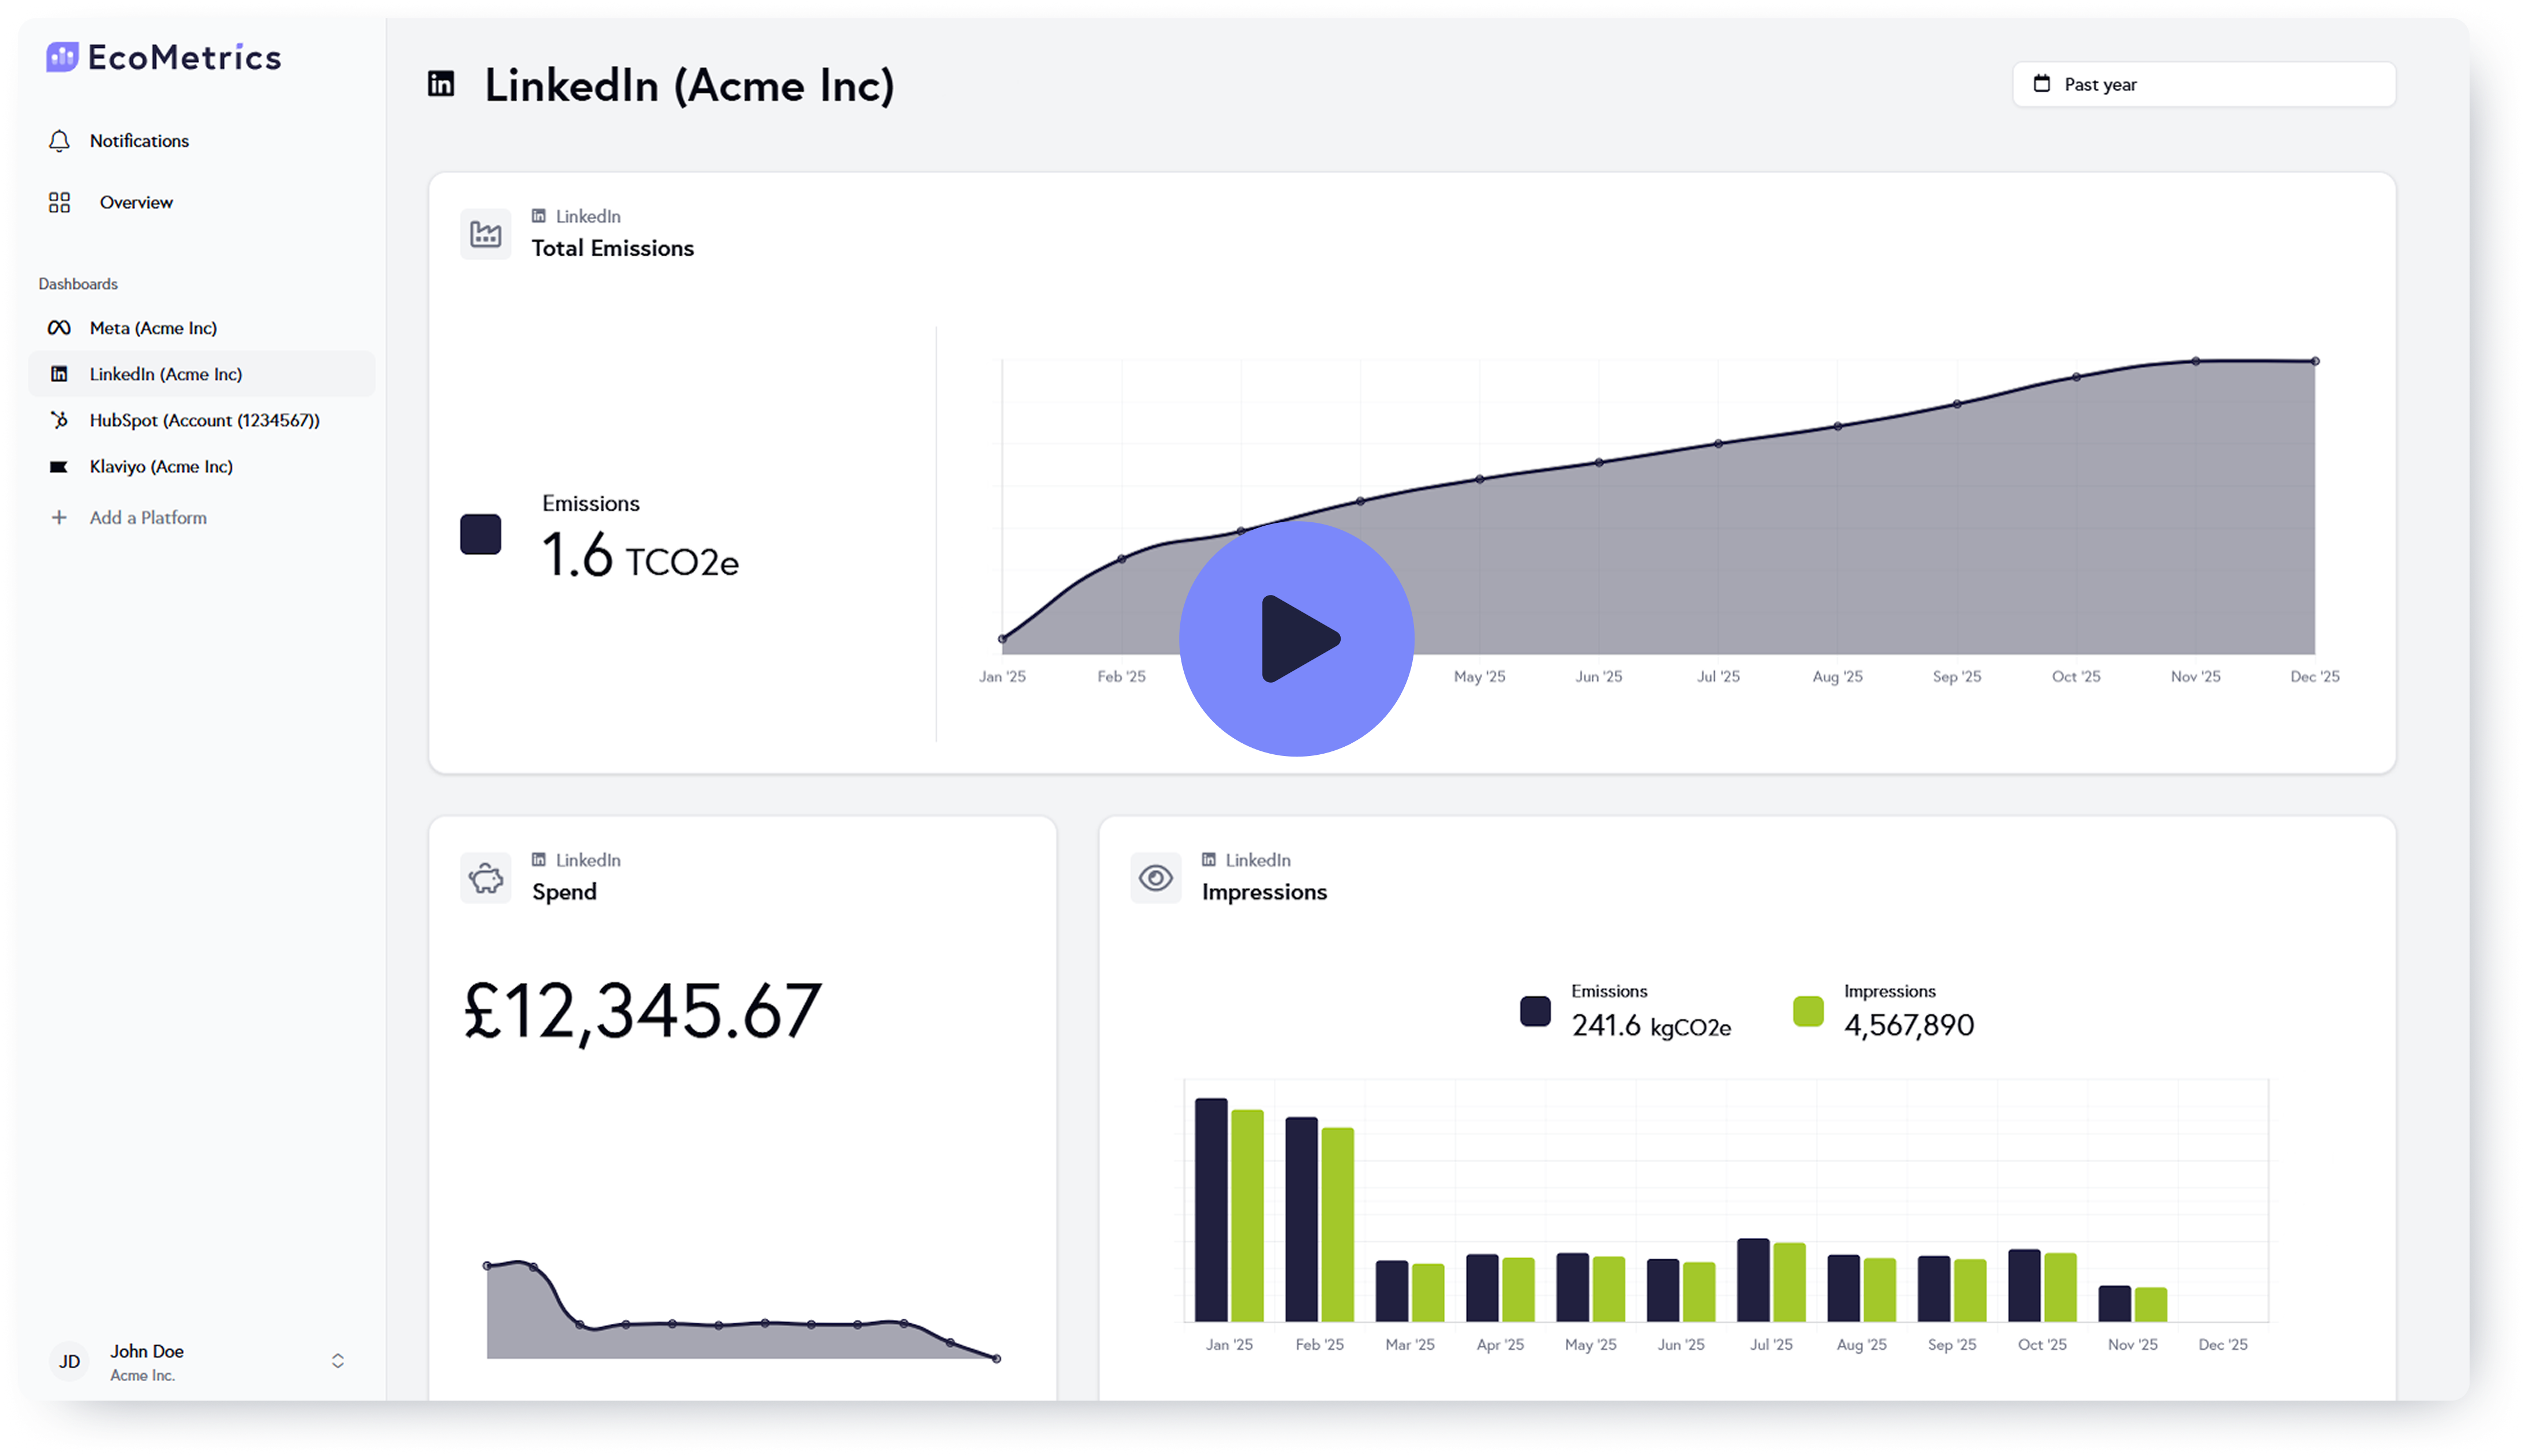Click the dark Emissions swatch in Total Emissions
2525x1456 pixels.
[481, 534]
